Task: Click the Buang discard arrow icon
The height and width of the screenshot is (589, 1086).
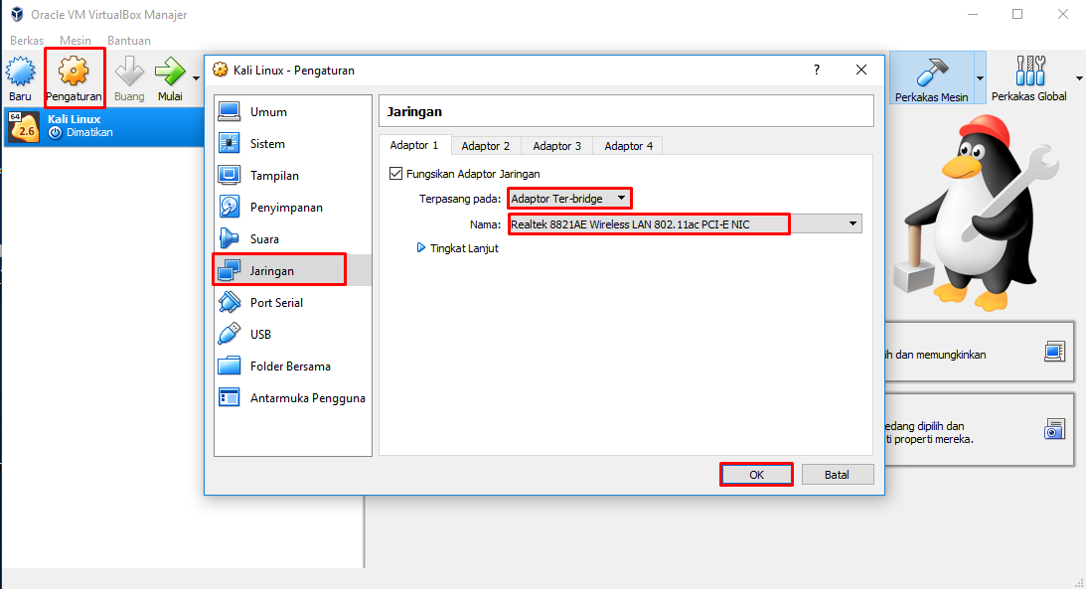Action: tap(129, 72)
